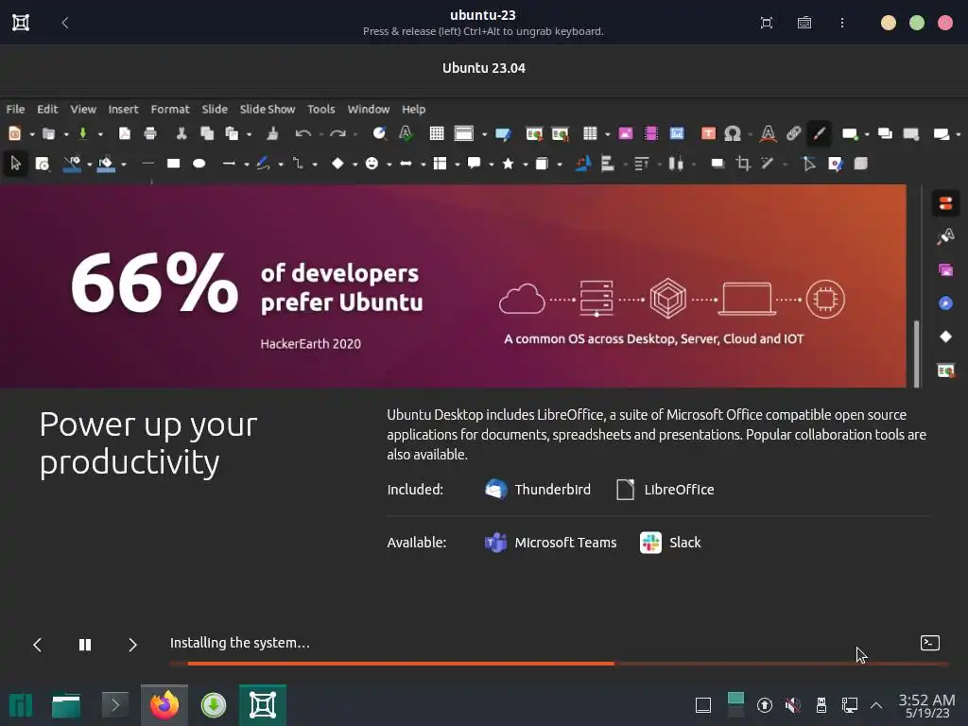This screenshot has width=968, height=726.
Task: Open the sidebar Styles panel
Action: pyautogui.click(x=945, y=236)
